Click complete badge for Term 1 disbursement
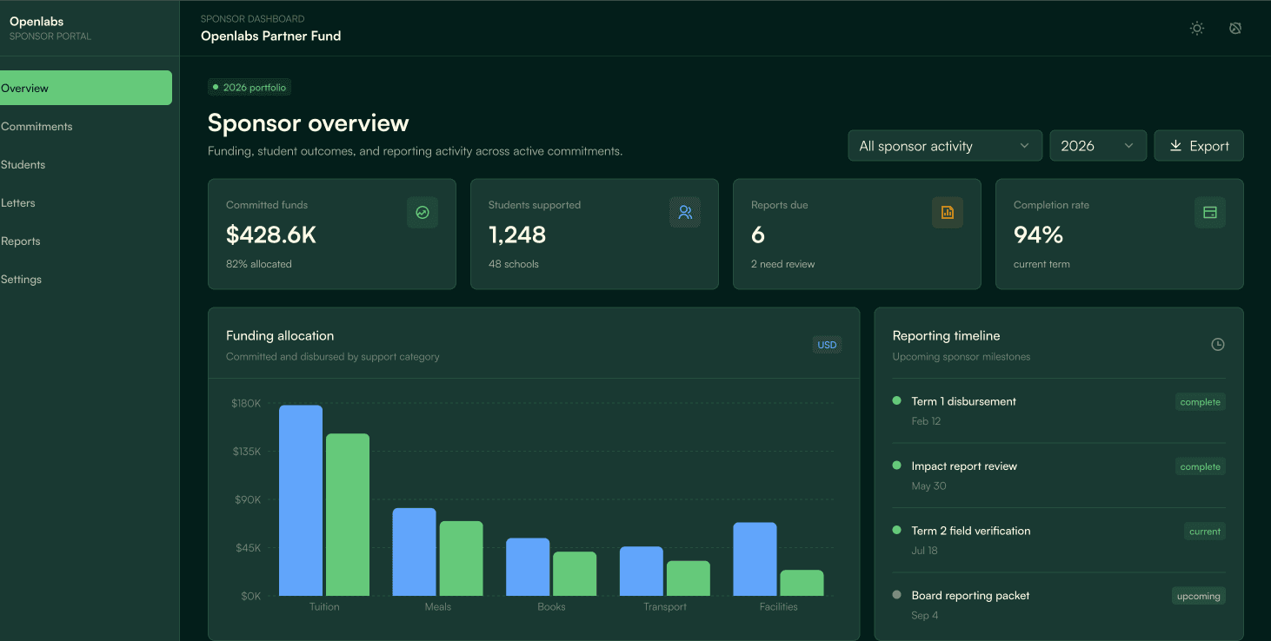 coord(1201,402)
